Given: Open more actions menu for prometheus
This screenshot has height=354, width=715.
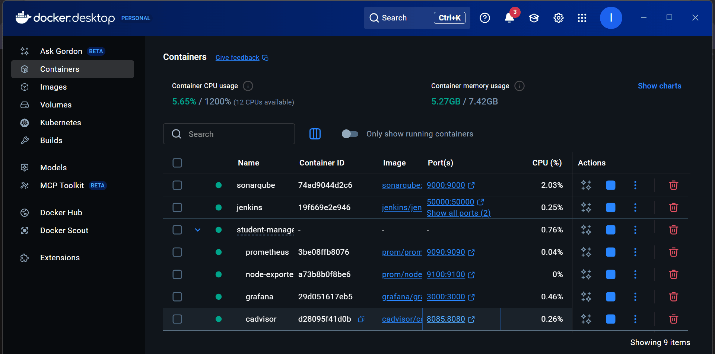Looking at the screenshot, I should 635,252.
